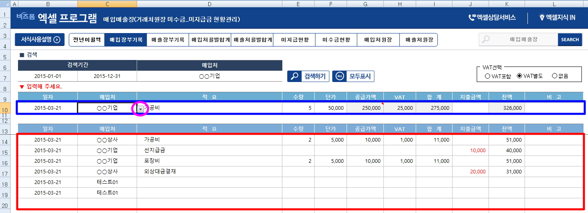Select the column D header
The height and width of the screenshot is (213, 588).
[209, 4]
